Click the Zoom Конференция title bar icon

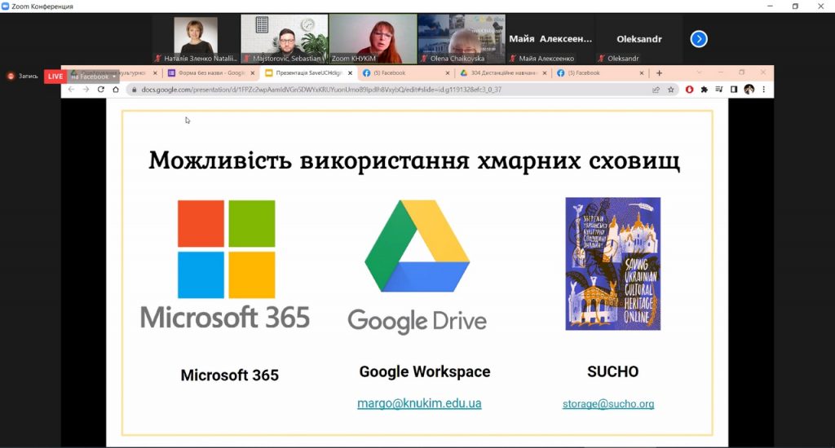(x=6, y=7)
